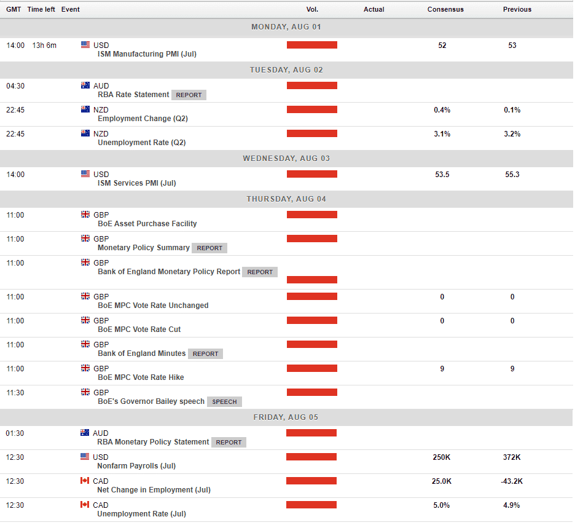Click the UK flag for Governor Bailey speech
Screen dimensions: 575x525
tap(85, 392)
